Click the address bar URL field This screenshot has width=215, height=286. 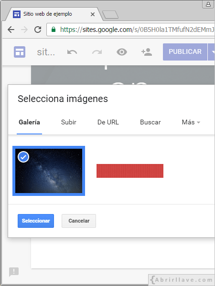[131, 30]
